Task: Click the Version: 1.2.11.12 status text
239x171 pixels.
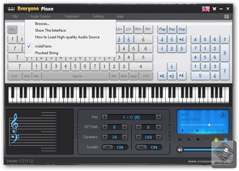Action: click(x=20, y=161)
